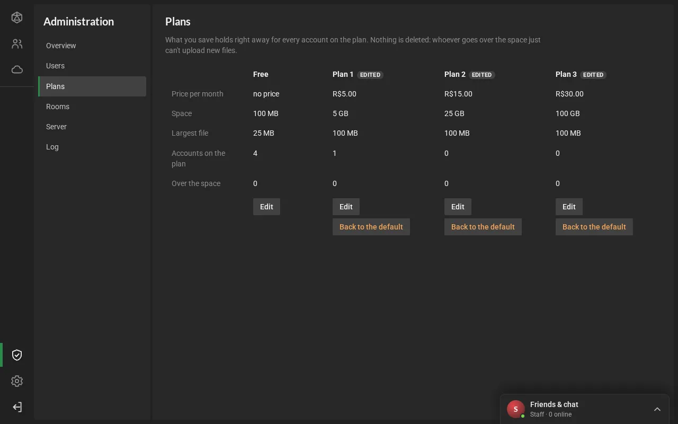Click the Free plan column header
Image resolution: width=678 pixels, height=424 pixels.
click(261, 74)
